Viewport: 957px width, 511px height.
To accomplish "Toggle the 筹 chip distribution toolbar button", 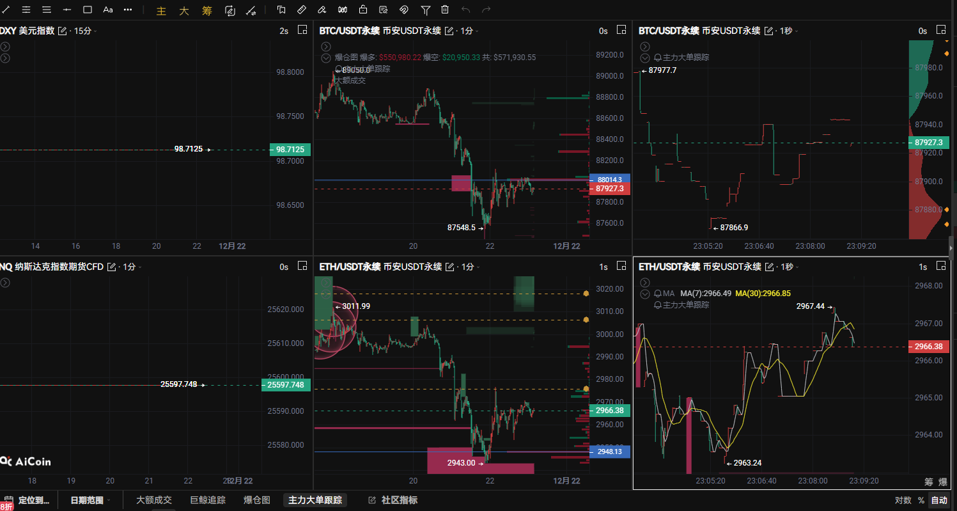I will click(206, 10).
